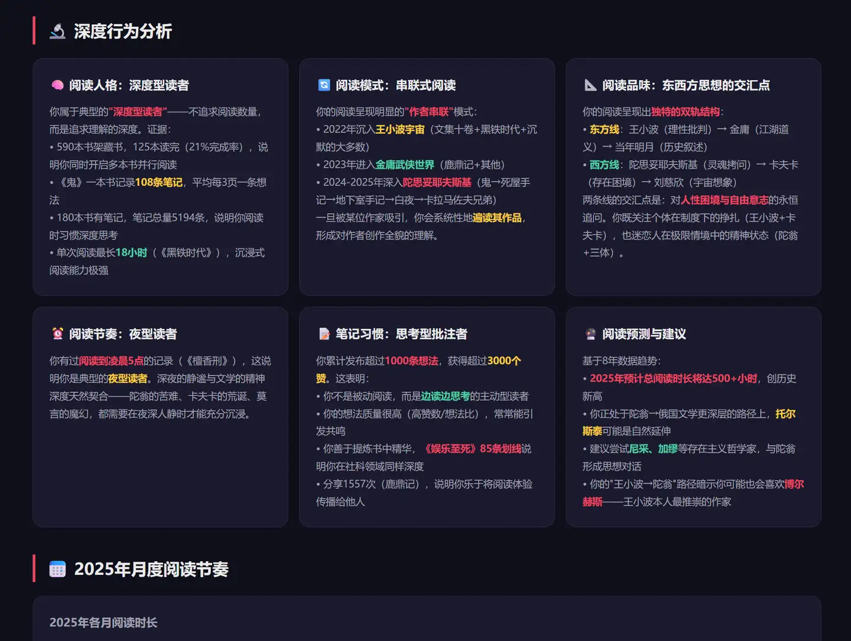The image size is (851, 641).
Task: Select the 阅读品味:东西方思想的交汇点 title
Action: [x=686, y=85]
